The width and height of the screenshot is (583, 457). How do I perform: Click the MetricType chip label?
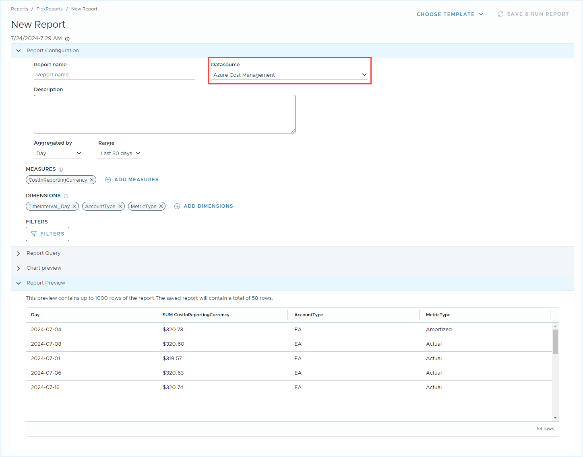pyautogui.click(x=143, y=207)
